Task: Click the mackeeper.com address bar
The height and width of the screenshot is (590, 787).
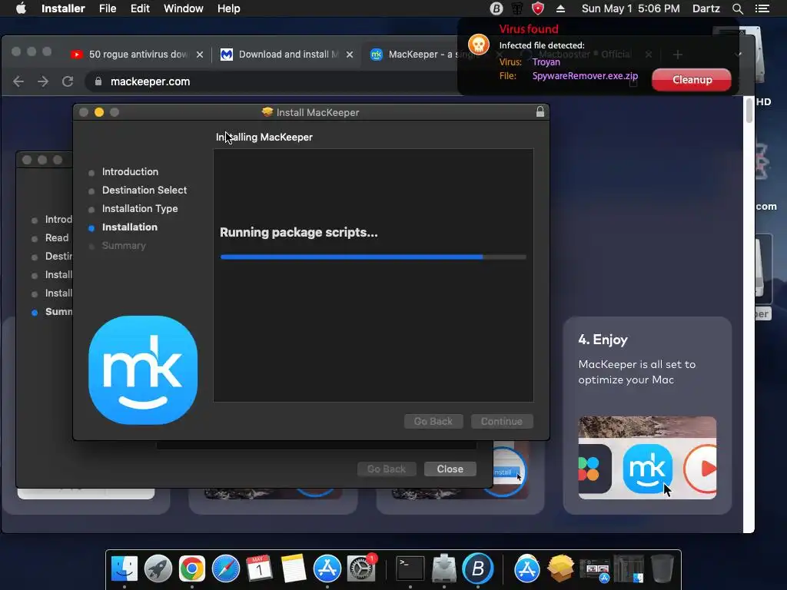Action: 271,81
